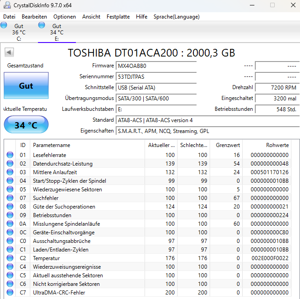Click status orb for Lesefehlerrate row
Screen dimensions: 300x299
[10, 155]
